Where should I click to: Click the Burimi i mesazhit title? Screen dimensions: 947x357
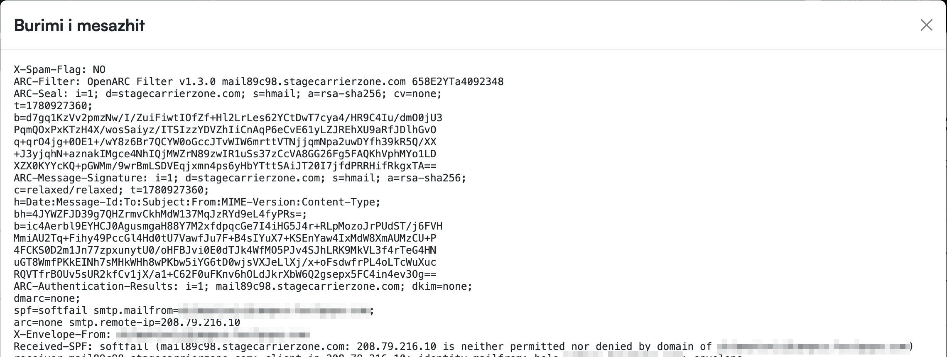coord(79,25)
